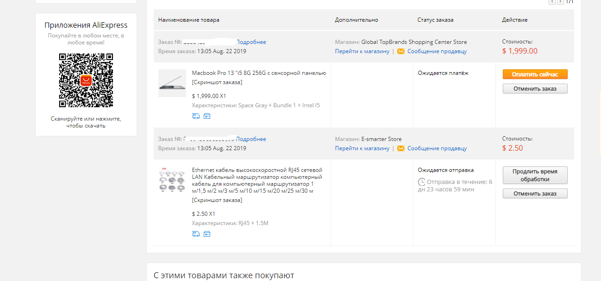Cancel the Ethernet cable order

coord(535,194)
